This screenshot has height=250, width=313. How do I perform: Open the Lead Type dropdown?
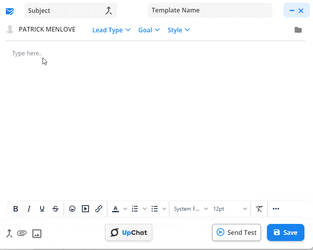[111, 30]
